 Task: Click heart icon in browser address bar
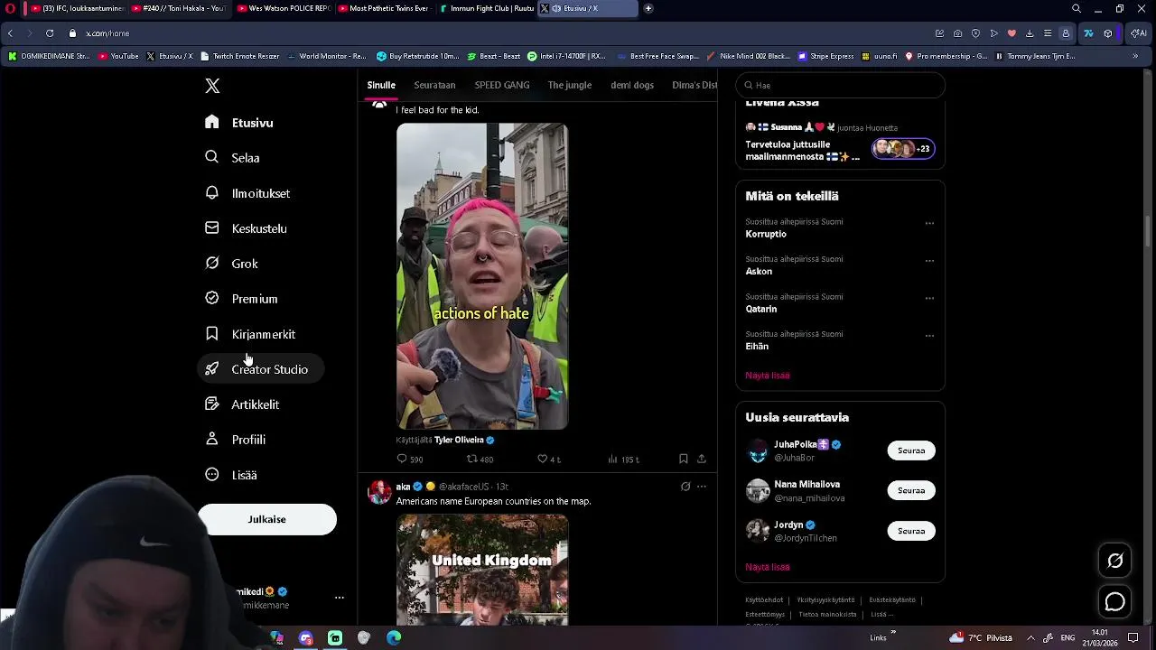pyautogui.click(x=1011, y=33)
